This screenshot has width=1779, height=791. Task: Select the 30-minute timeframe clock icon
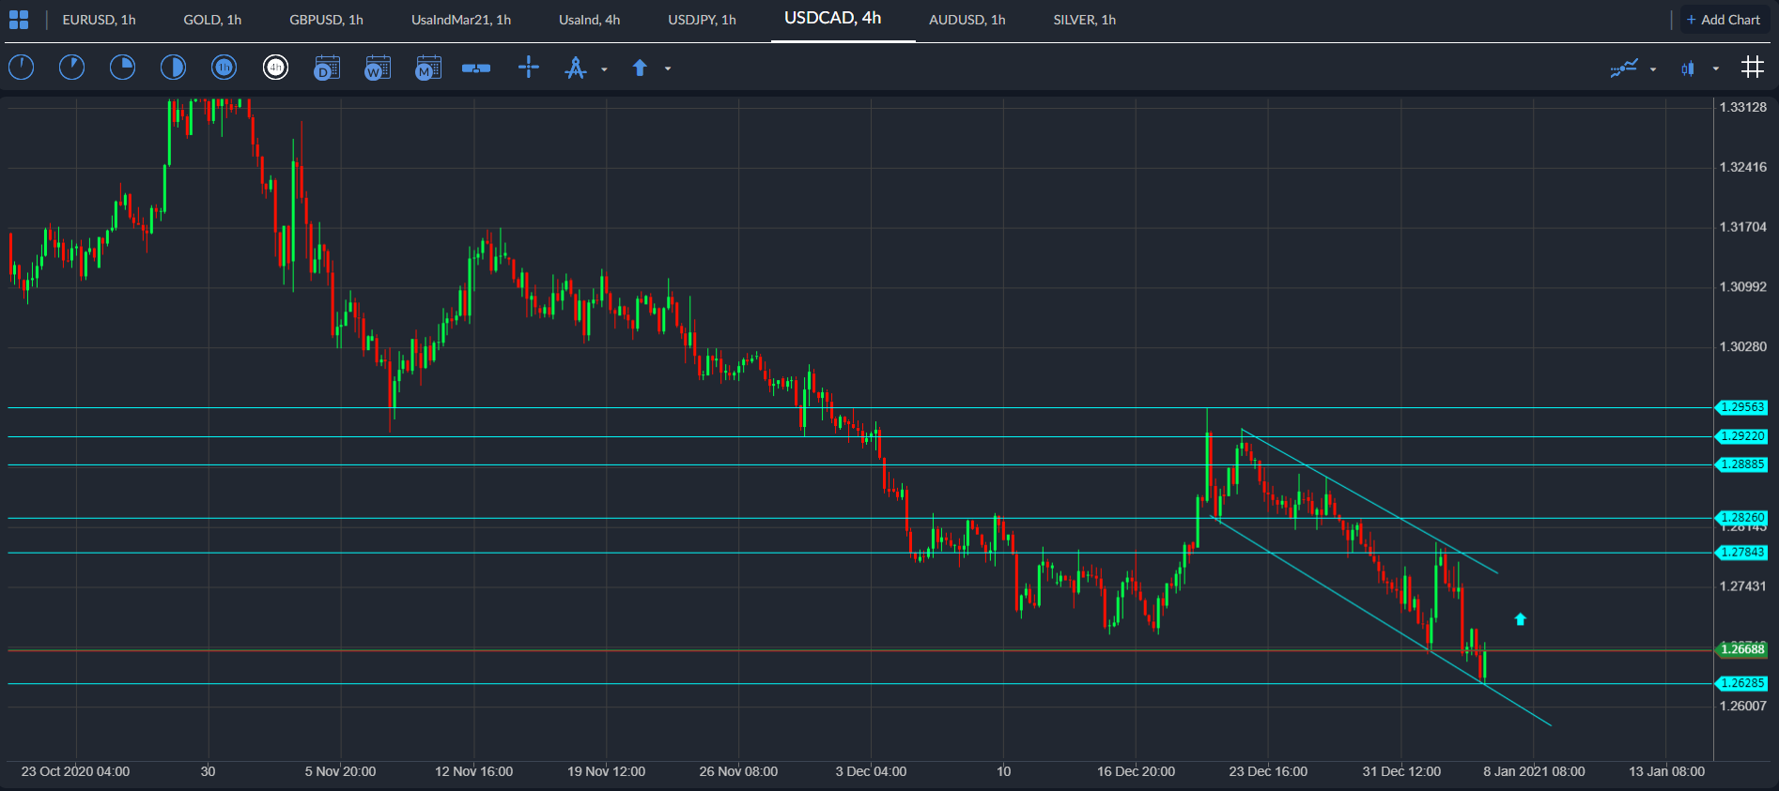pos(174,68)
